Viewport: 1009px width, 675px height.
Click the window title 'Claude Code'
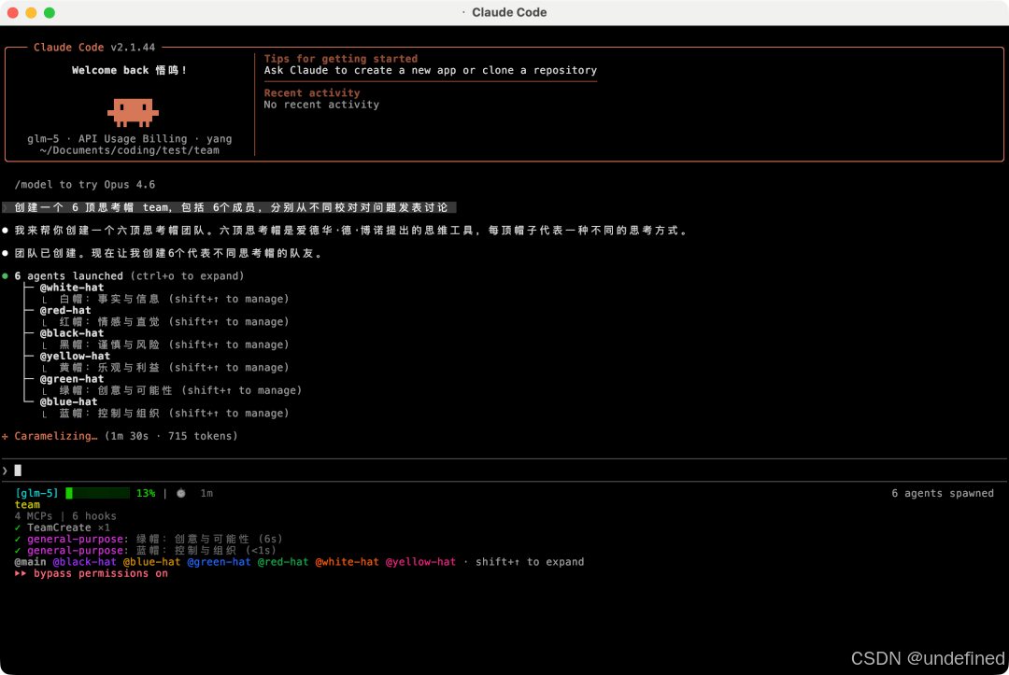click(x=509, y=12)
